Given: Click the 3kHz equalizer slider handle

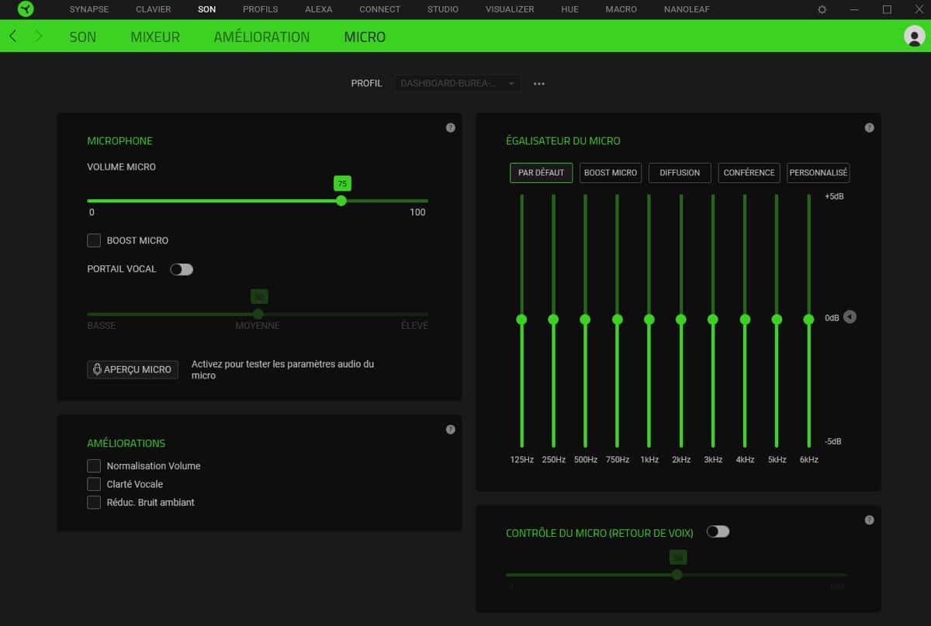Looking at the screenshot, I should [x=713, y=319].
